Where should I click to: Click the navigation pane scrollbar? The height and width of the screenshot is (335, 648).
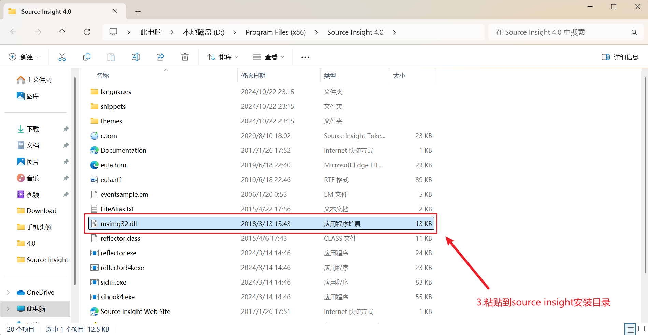pos(75,181)
